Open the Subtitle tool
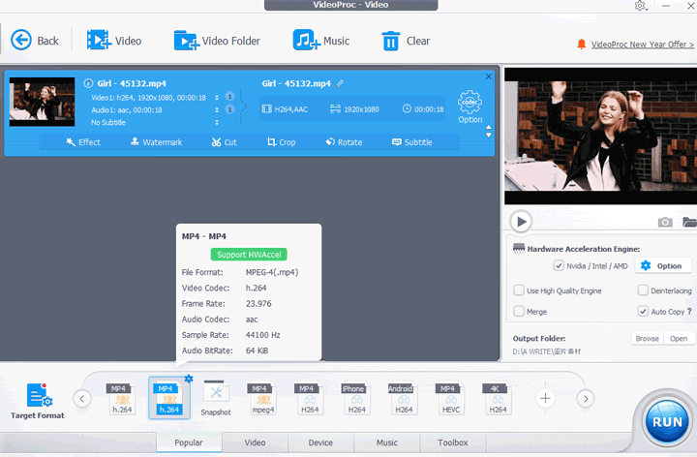This screenshot has width=697, height=457. pyautogui.click(x=412, y=142)
